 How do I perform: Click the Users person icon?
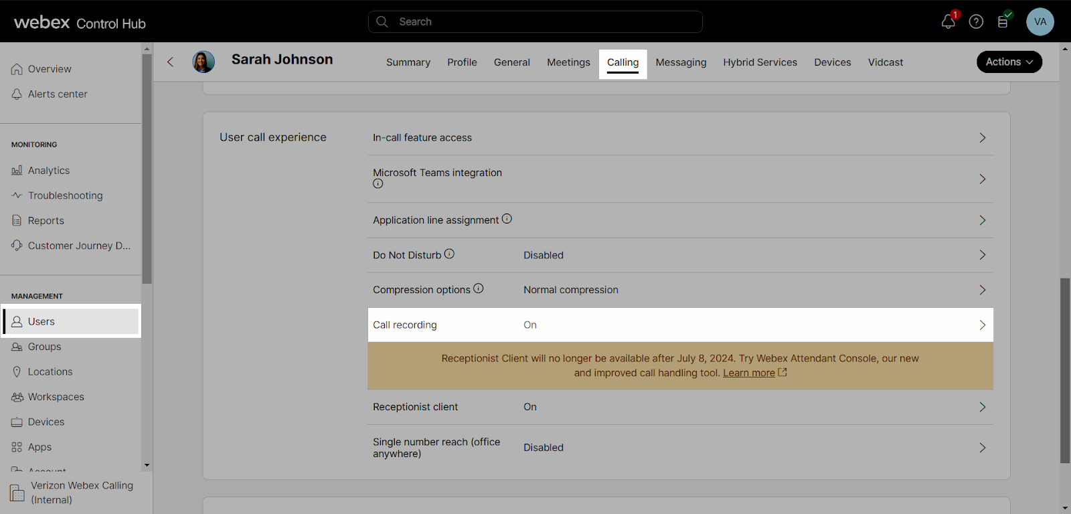[17, 322]
